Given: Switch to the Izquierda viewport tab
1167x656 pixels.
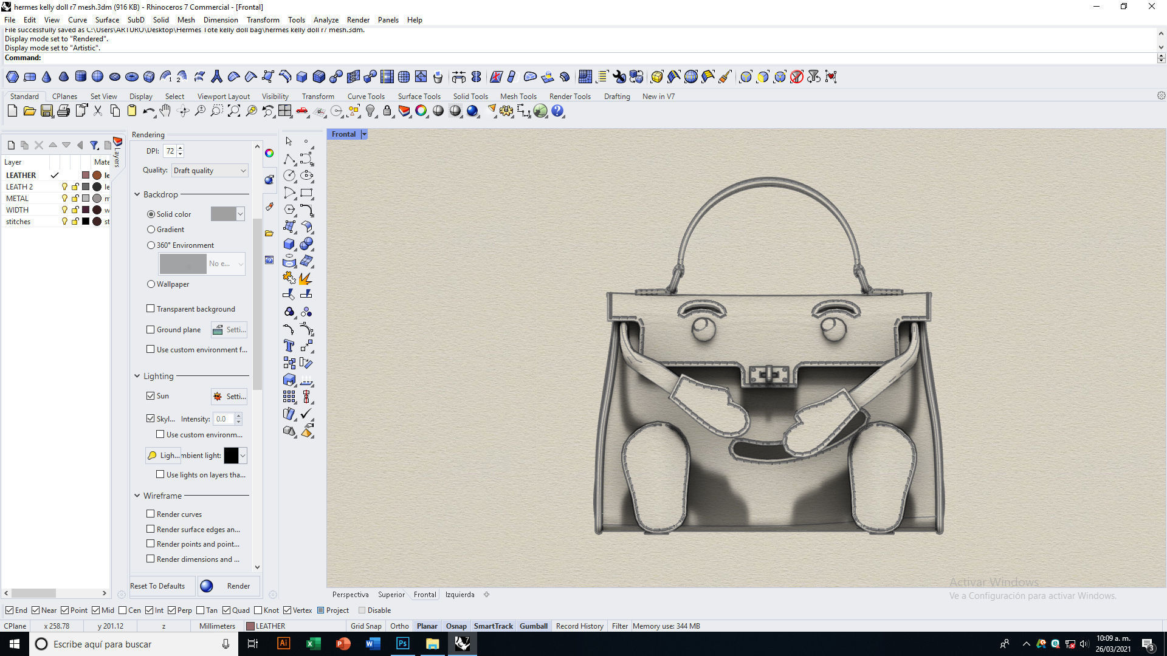Looking at the screenshot, I should (460, 595).
